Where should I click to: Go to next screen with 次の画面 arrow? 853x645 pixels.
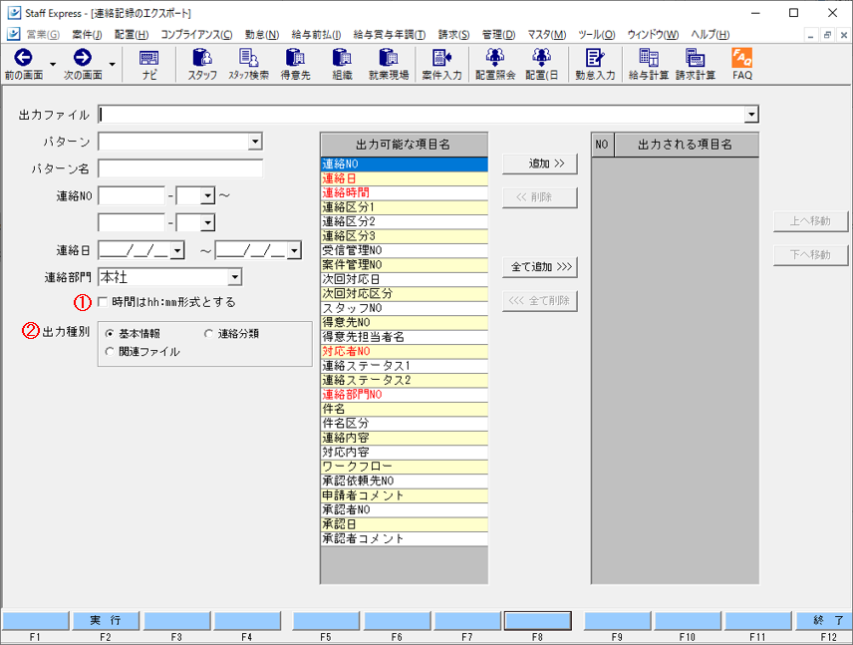[83, 64]
